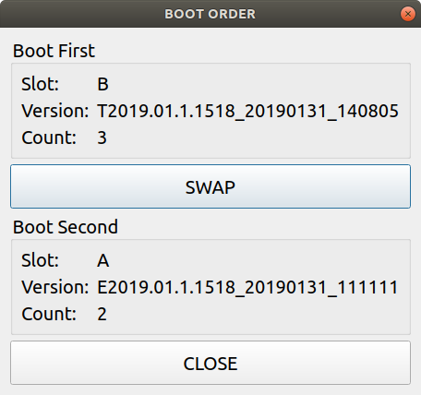
Task: Click the Version label in the Boot First panel
Action: (55, 111)
